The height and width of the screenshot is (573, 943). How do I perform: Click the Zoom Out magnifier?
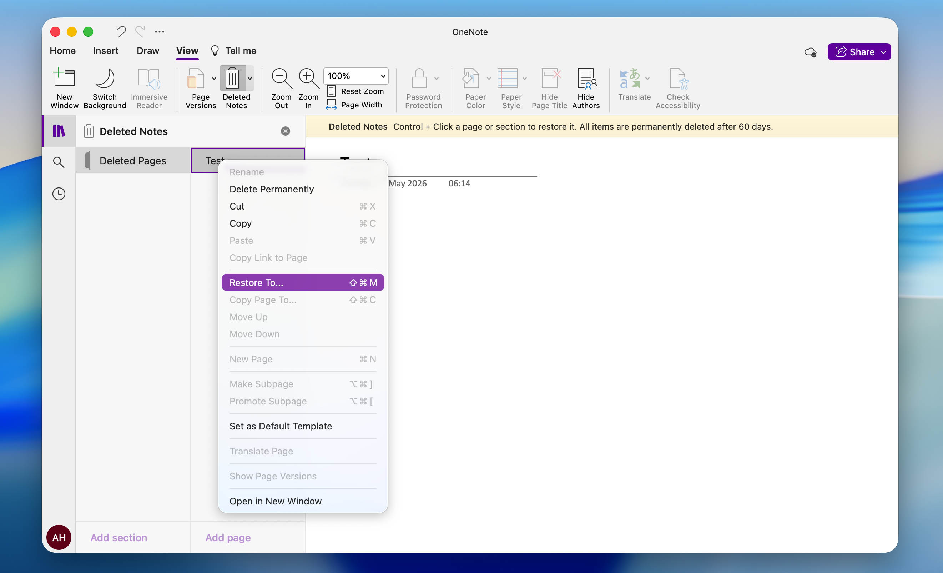[281, 79]
